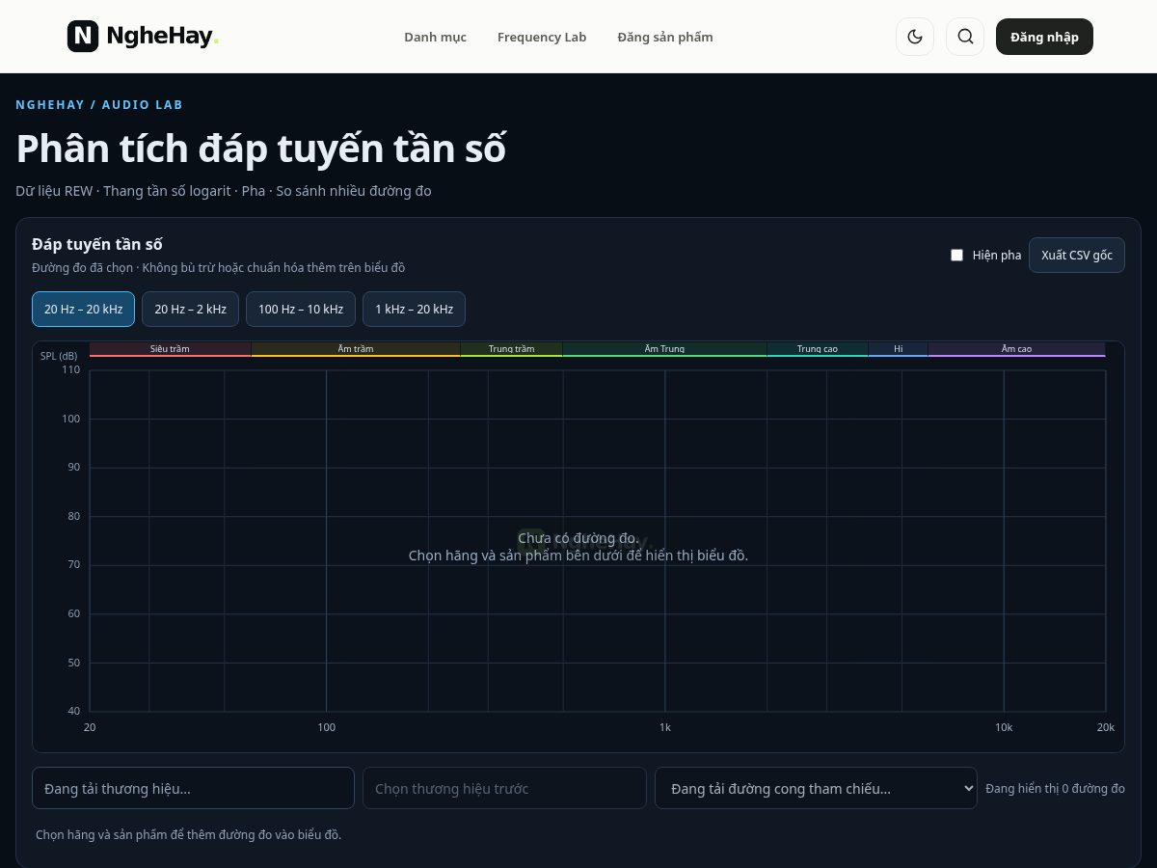The height and width of the screenshot is (868, 1157).
Task: Click the Âm Trung band label
Action: pyautogui.click(x=664, y=349)
